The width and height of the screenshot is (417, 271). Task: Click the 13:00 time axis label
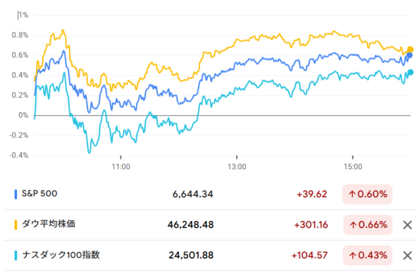pos(237,165)
